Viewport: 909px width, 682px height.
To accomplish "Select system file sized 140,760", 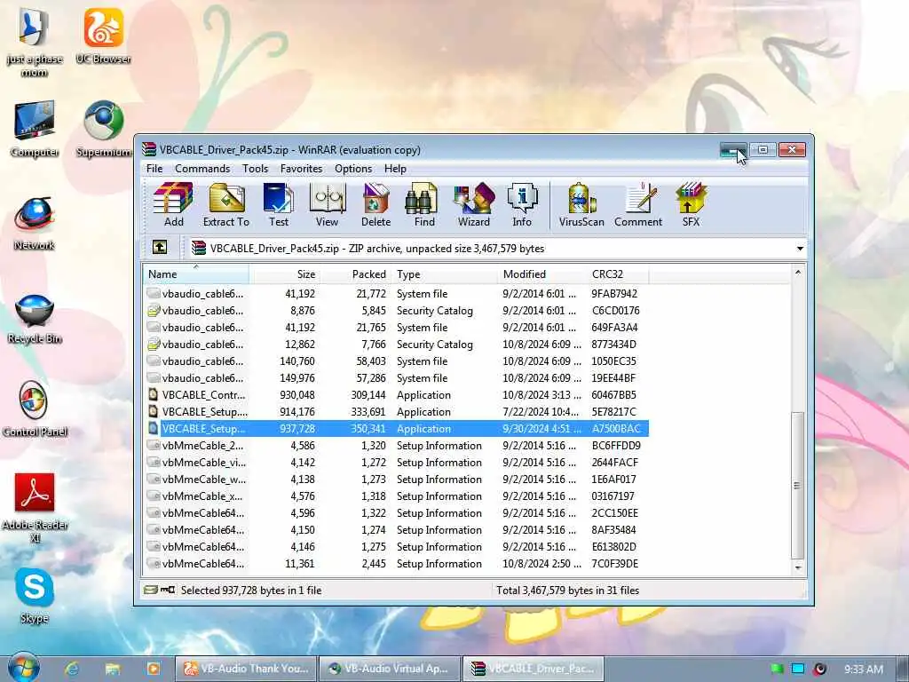I will pos(396,361).
